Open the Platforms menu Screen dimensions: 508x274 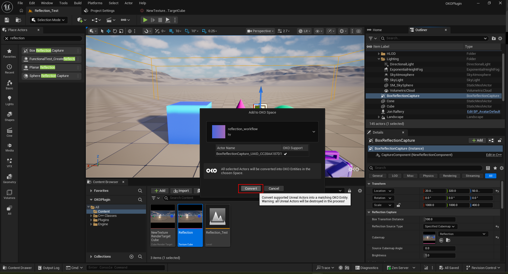click(95, 3)
